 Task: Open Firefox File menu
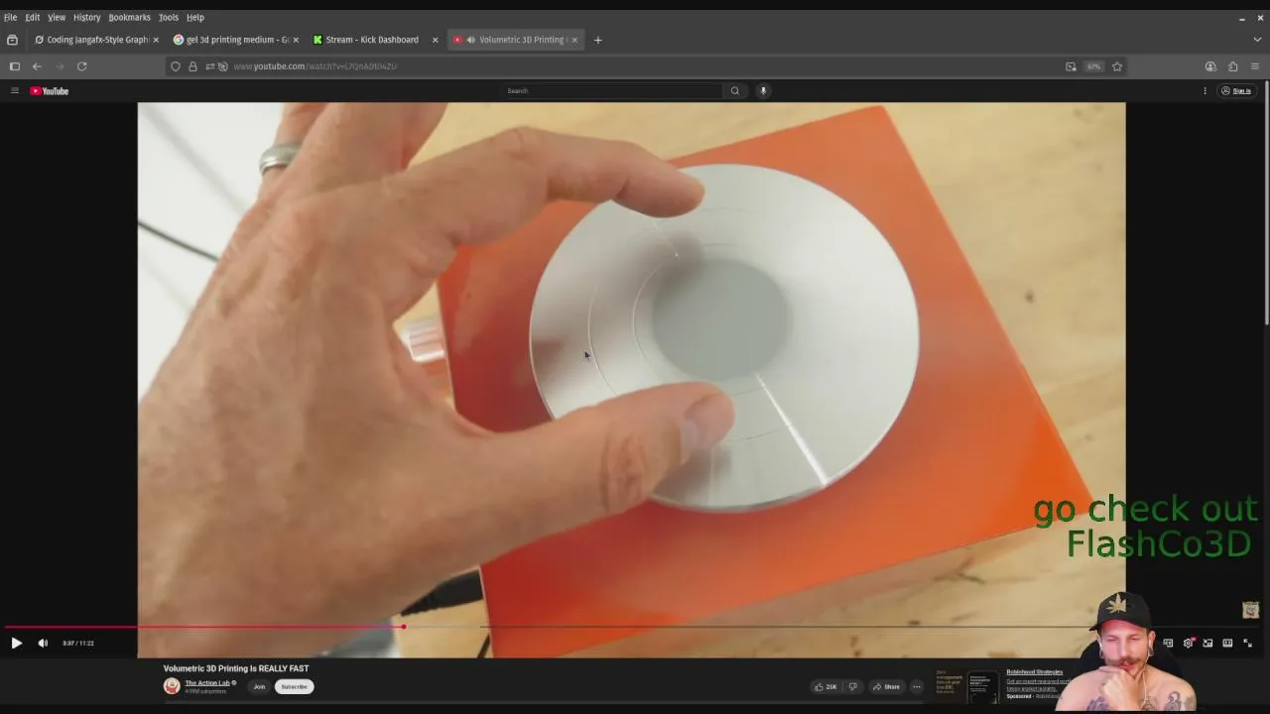click(10, 17)
